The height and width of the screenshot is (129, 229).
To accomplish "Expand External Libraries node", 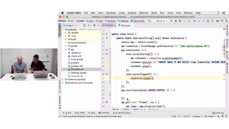I will 63,80.
